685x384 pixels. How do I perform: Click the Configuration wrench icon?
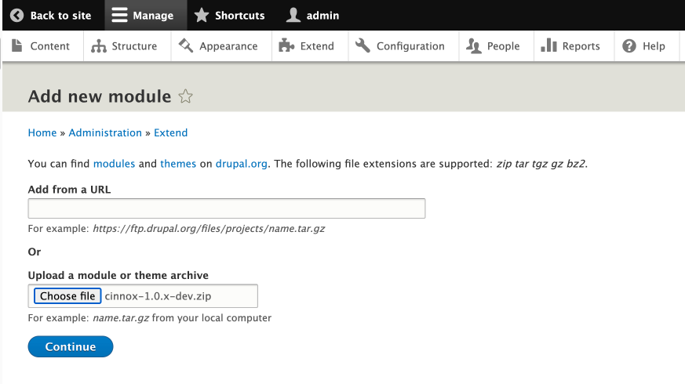(x=363, y=46)
